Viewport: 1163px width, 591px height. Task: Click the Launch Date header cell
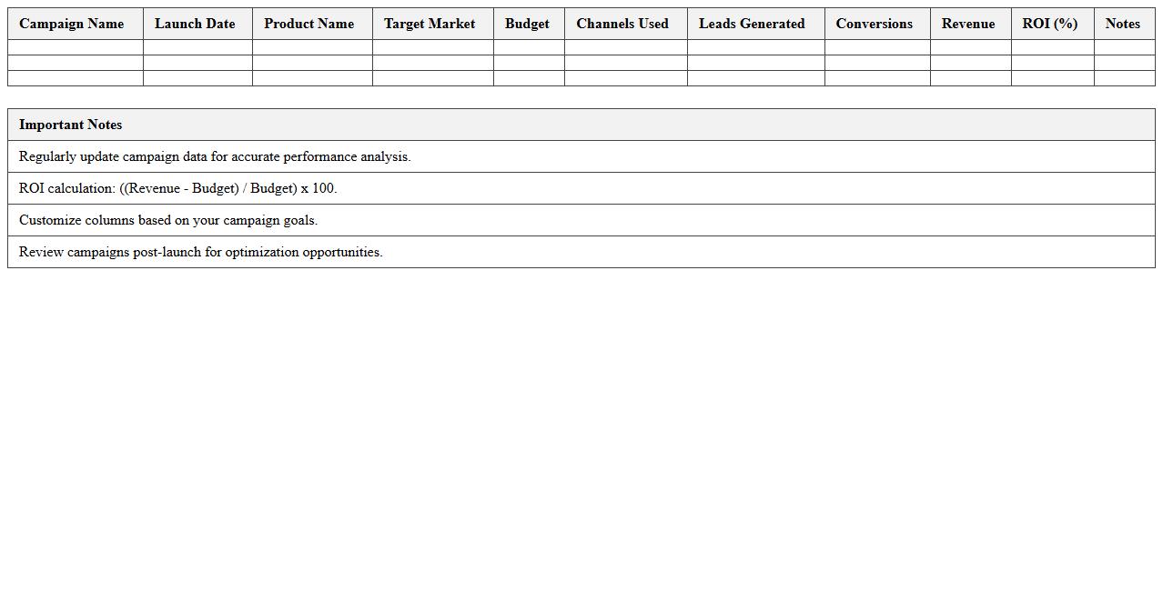click(x=195, y=24)
